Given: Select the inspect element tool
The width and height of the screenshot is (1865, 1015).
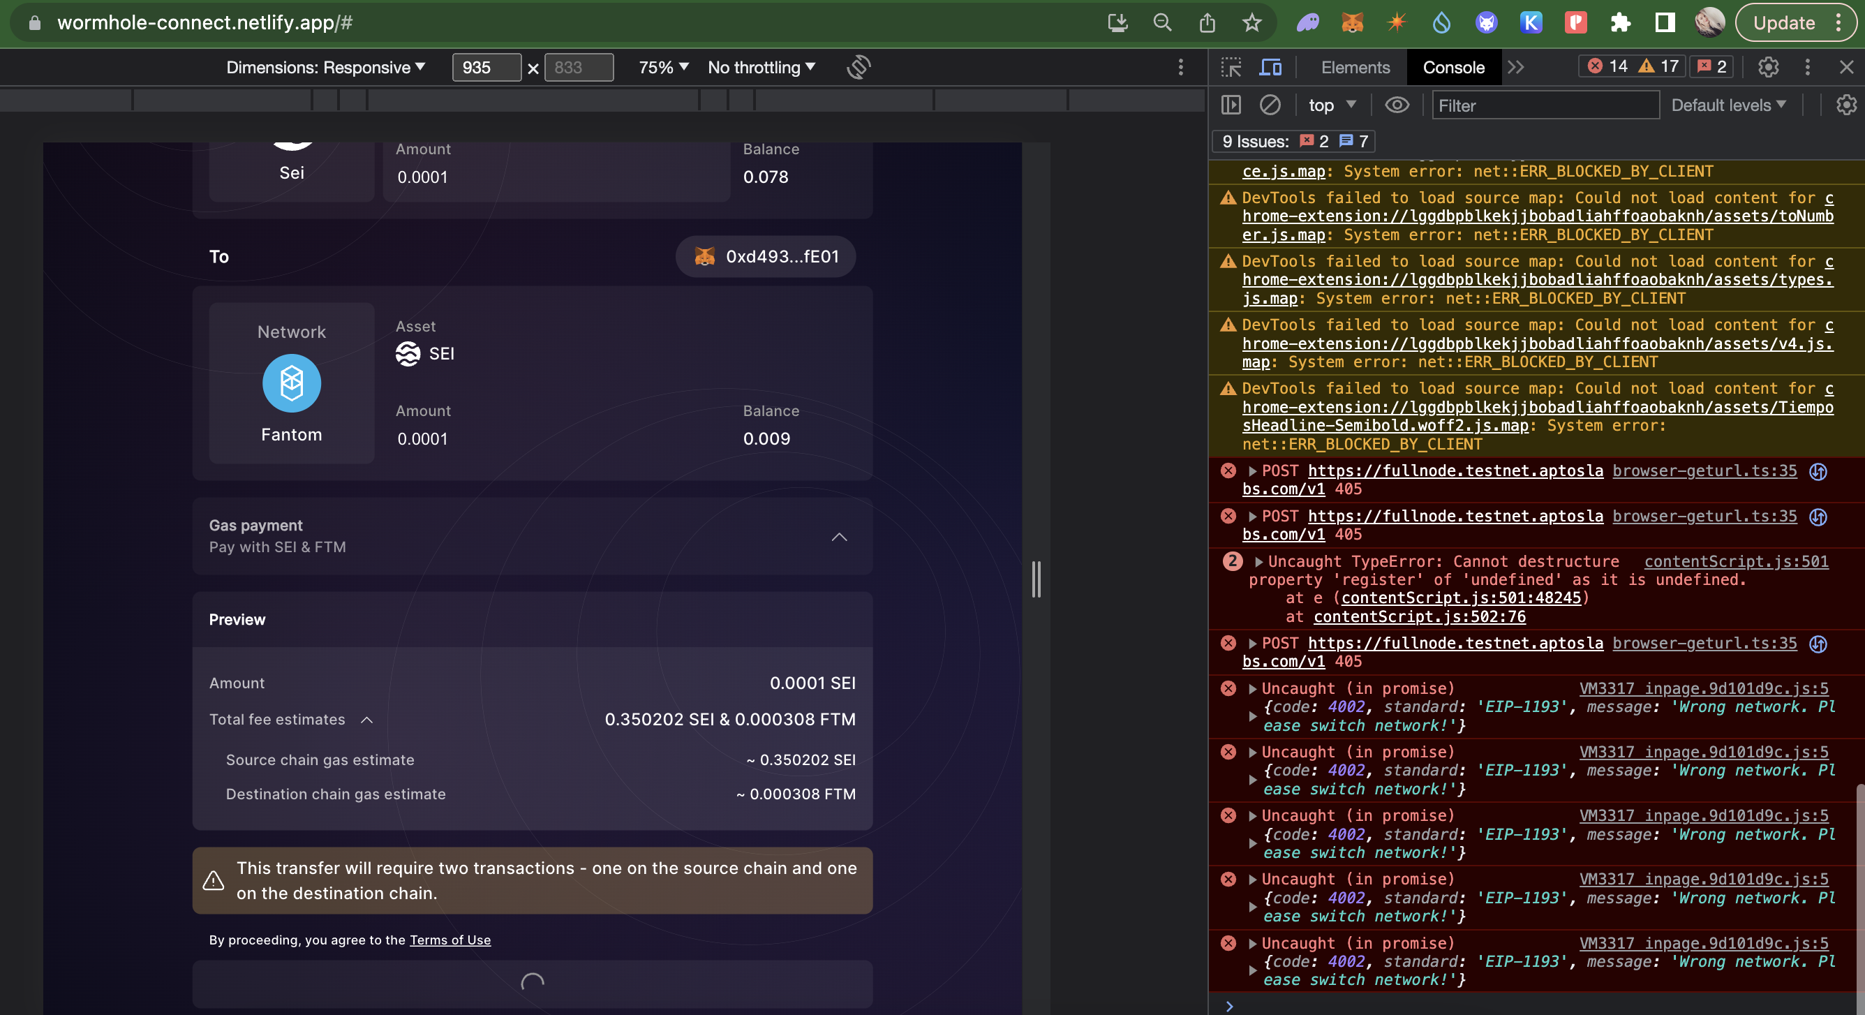Looking at the screenshot, I should [1231, 66].
